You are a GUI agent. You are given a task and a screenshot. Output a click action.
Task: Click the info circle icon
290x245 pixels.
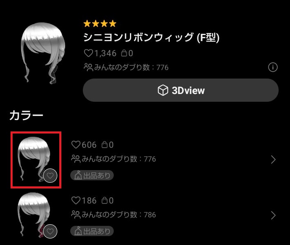click(x=273, y=67)
